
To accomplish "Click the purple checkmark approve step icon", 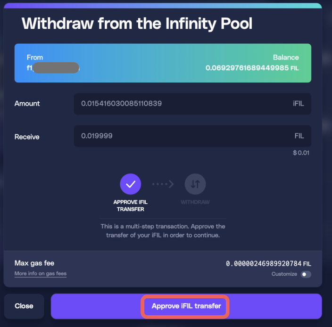I will click(131, 184).
